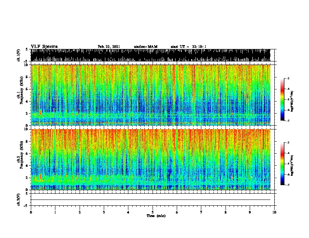This screenshot has height=238, width=309.
Task: Click the ch.2 color scale log(PSD) units label
Action: tap(292, 165)
